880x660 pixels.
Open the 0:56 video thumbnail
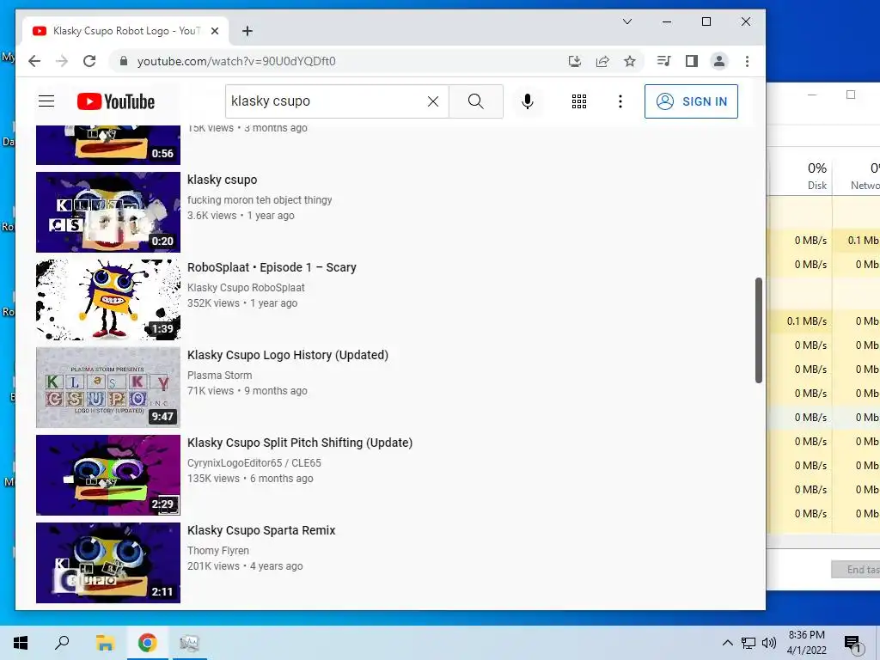[x=108, y=144]
